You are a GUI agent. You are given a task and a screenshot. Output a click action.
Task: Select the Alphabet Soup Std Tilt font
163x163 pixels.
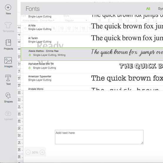coord(92,67)
